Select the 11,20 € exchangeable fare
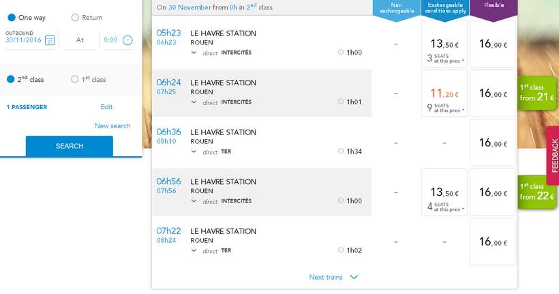The width and height of the screenshot is (559, 294). click(444, 93)
